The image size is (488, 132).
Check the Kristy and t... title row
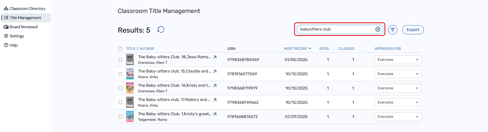(x=120, y=88)
